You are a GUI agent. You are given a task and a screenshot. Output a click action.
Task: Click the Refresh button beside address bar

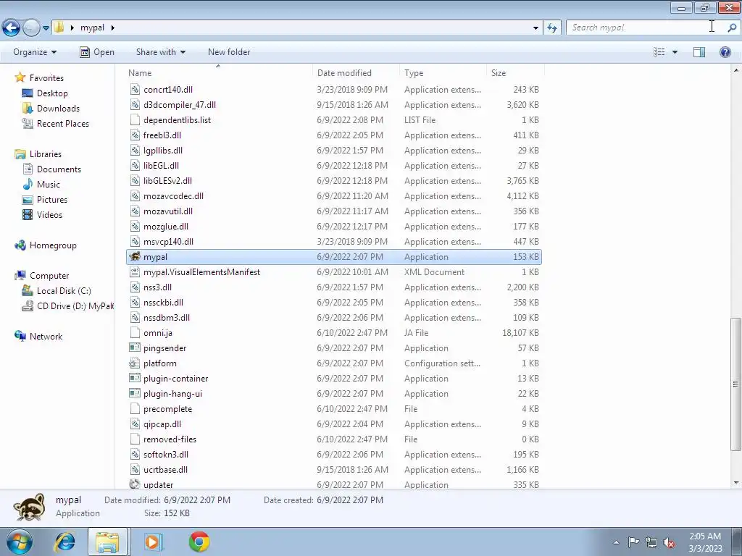click(551, 28)
